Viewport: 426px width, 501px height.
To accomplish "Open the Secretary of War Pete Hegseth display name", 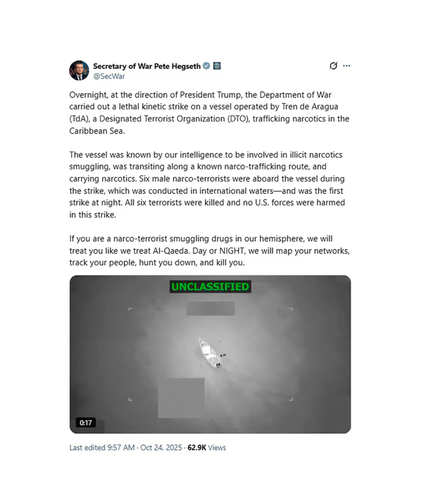I will [x=147, y=66].
